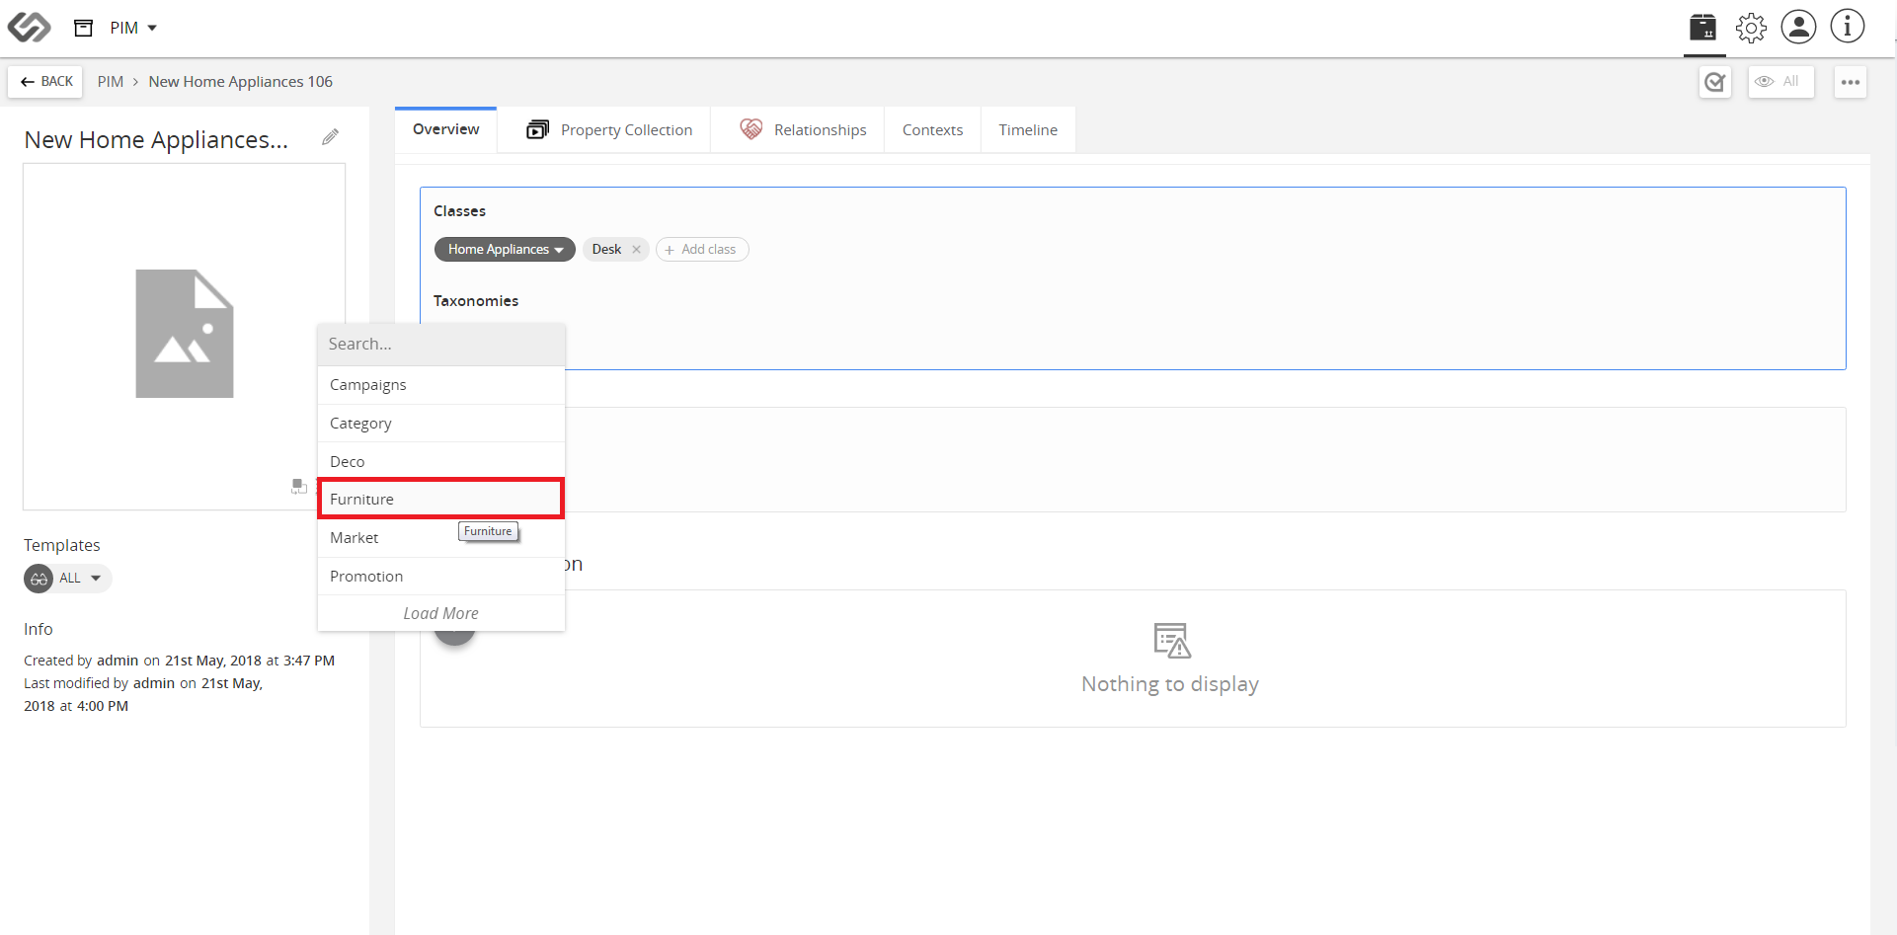
Task: Click the Info section label
Action: tap(39, 630)
